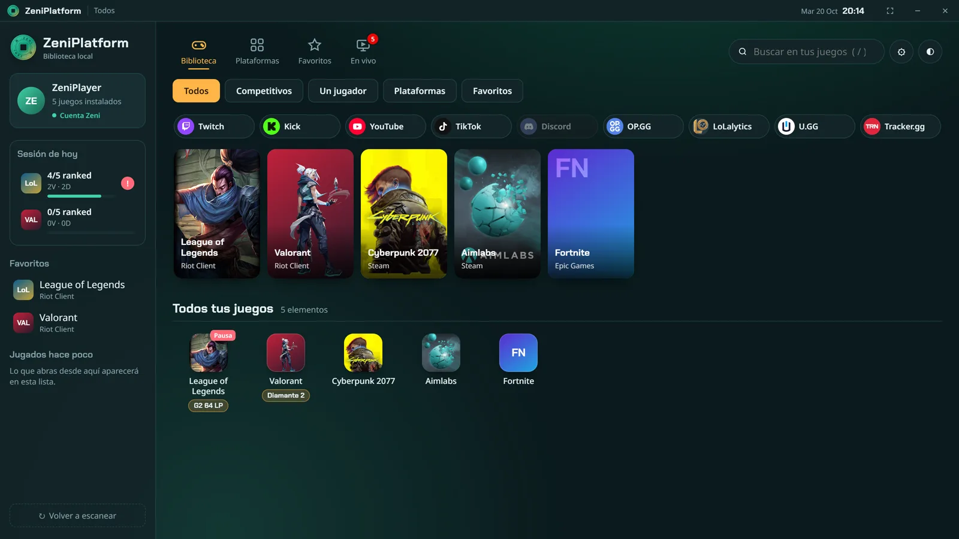Open the VAL 0/5 ranked session row
959x539 pixels.
[x=77, y=220]
